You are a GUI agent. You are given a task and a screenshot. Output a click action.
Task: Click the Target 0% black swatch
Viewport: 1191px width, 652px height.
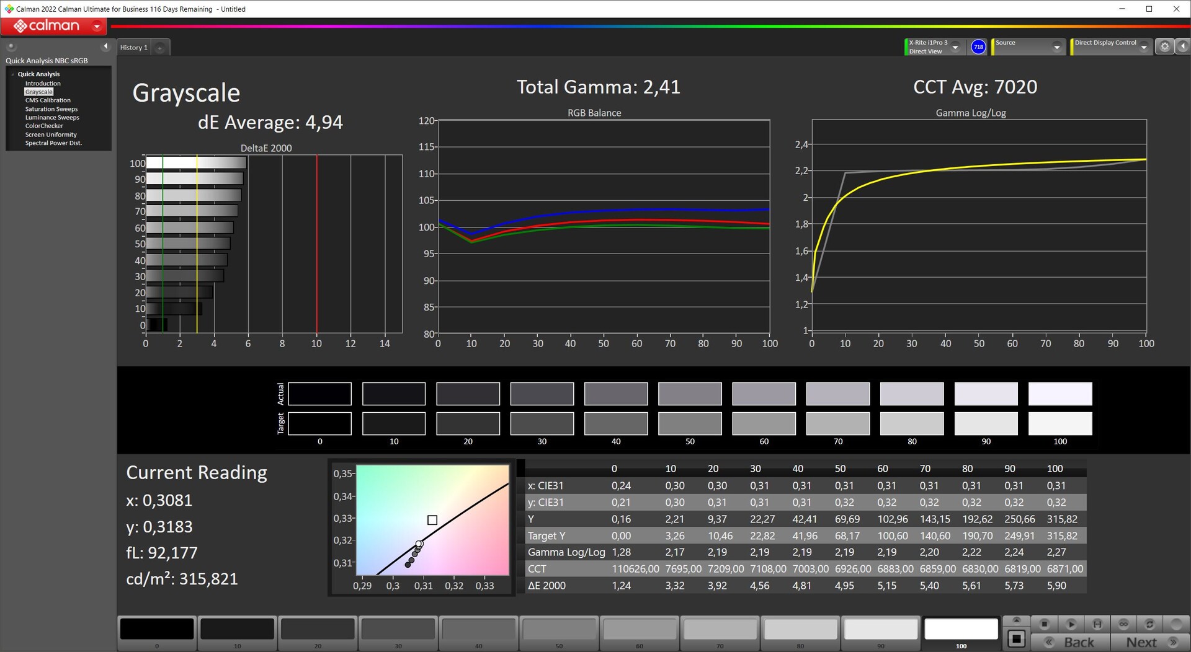point(319,424)
